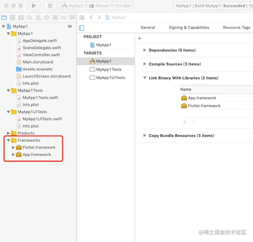Switch to the General tab
The height and width of the screenshot is (242, 253).
[148, 27]
